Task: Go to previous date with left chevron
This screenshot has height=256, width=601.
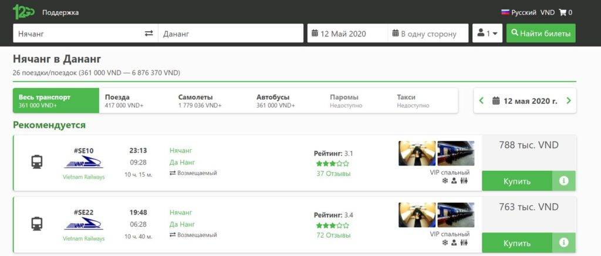Action: coord(482,101)
